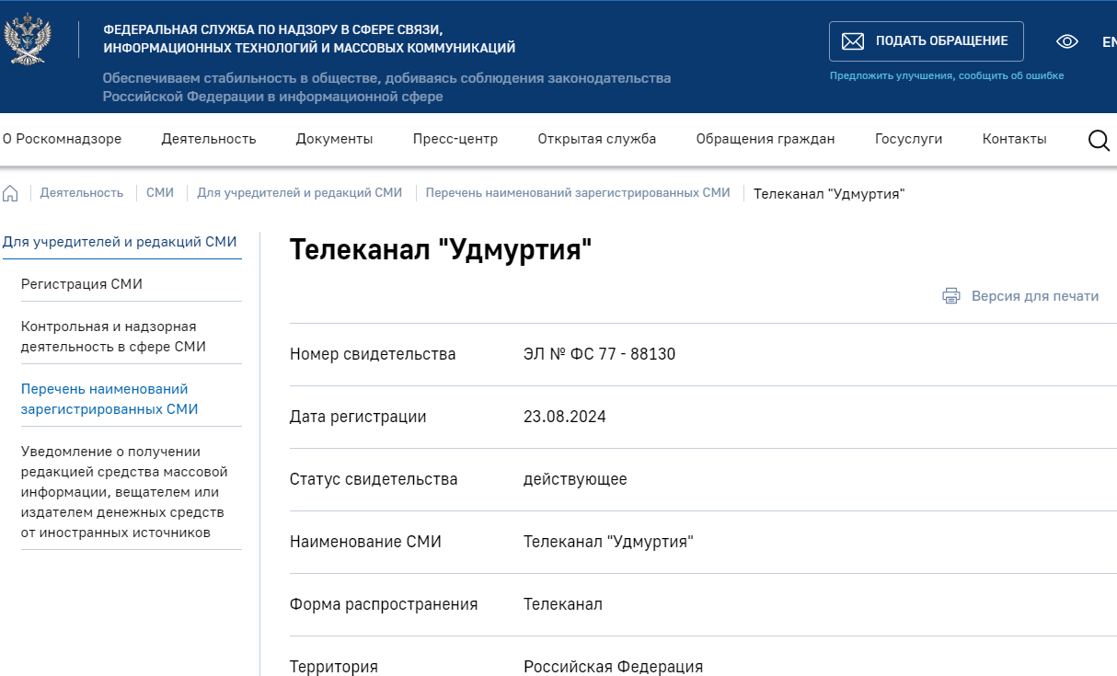
Task: Toggle the eye accessibility version icon
Action: click(x=1066, y=41)
